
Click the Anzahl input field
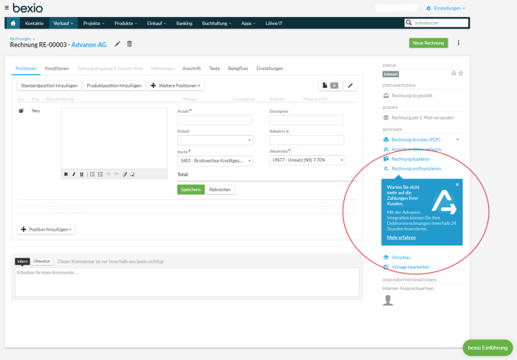(215, 120)
